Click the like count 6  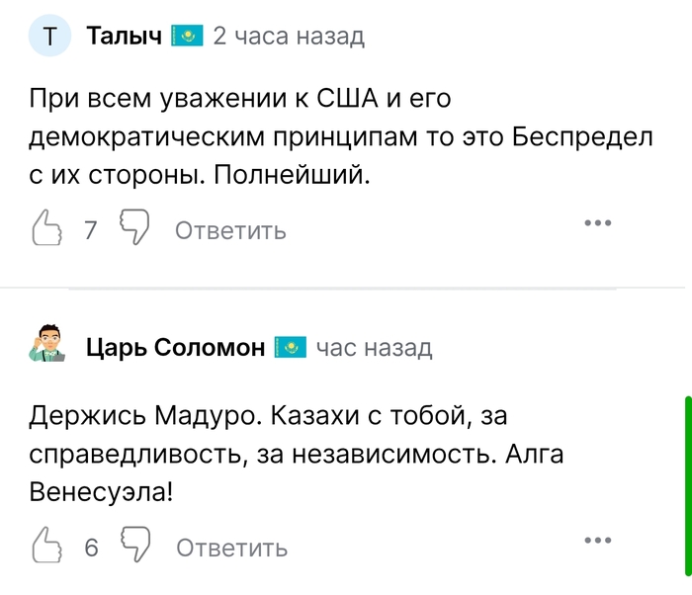(90, 547)
